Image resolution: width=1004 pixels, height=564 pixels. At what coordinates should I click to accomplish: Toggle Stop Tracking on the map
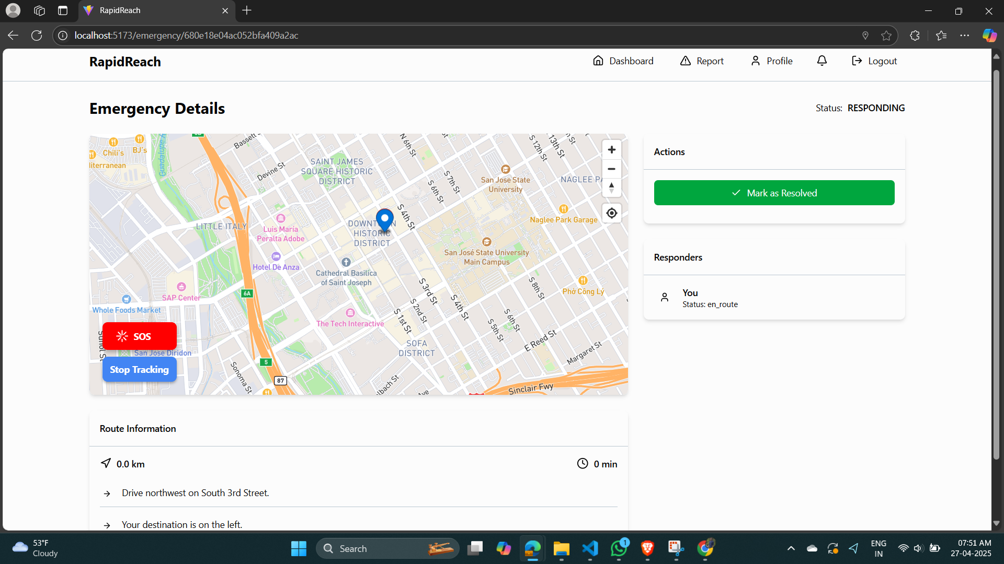(x=139, y=370)
